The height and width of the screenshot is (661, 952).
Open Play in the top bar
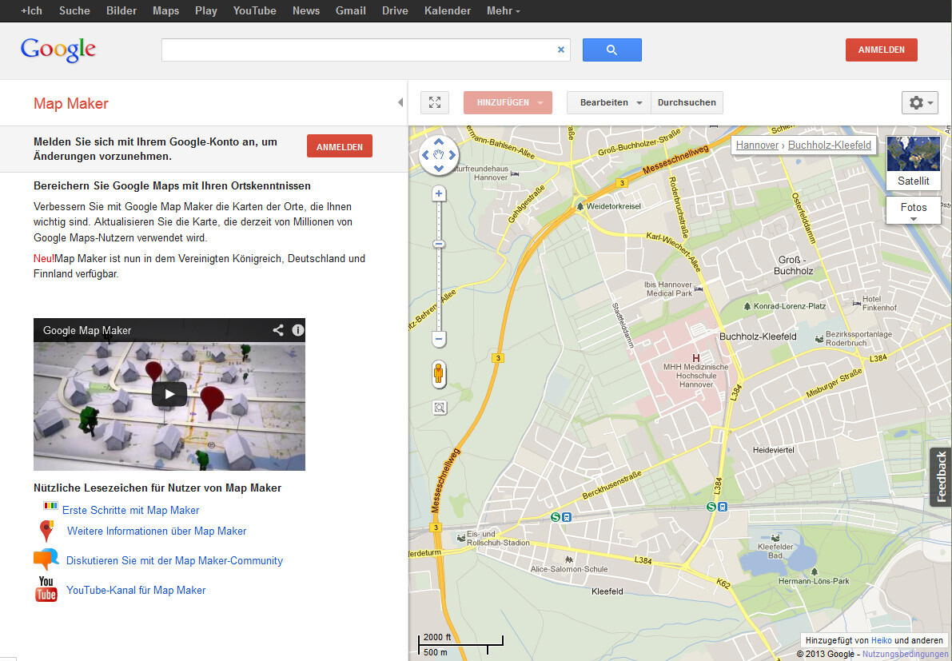pos(205,11)
